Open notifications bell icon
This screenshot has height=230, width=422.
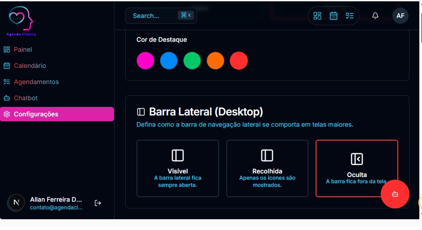tap(375, 16)
